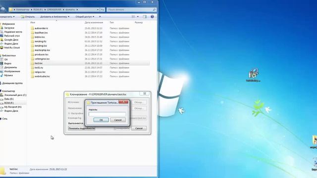Select the webstudia.loc folder icon
The width and height of the screenshot is (317, 178).
pyautogui.click(x=32, y=76)
